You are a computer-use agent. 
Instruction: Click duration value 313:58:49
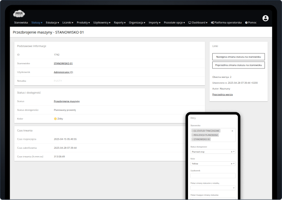[60, 157]
